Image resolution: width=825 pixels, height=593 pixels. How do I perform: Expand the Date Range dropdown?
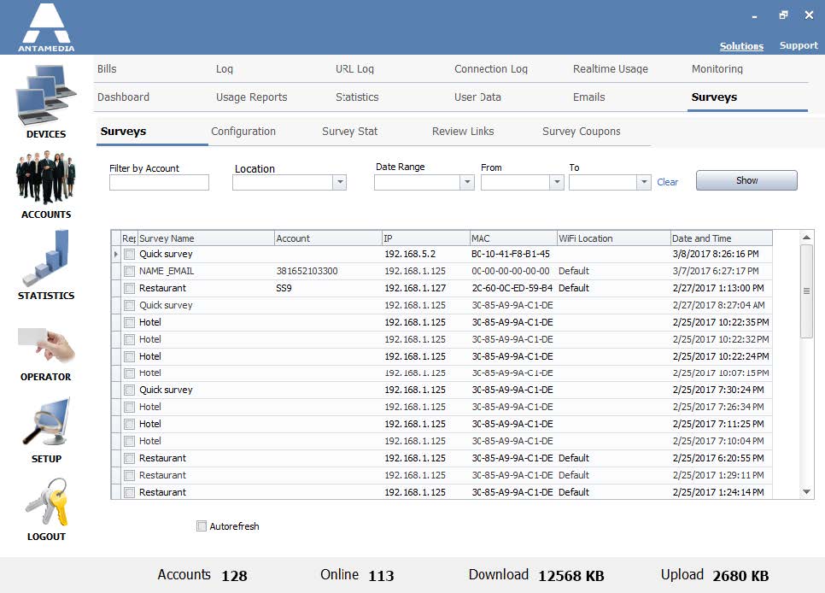(466, 182)
